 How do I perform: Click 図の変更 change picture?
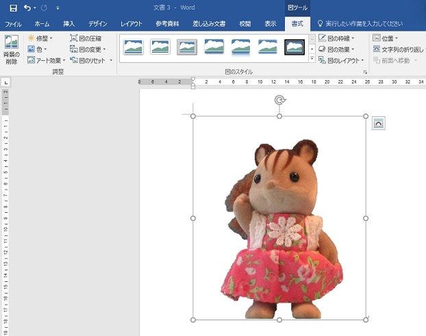[x=88, y=49]
